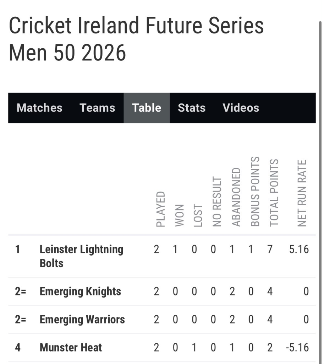Click the WON column header

(x=180, y=215)
